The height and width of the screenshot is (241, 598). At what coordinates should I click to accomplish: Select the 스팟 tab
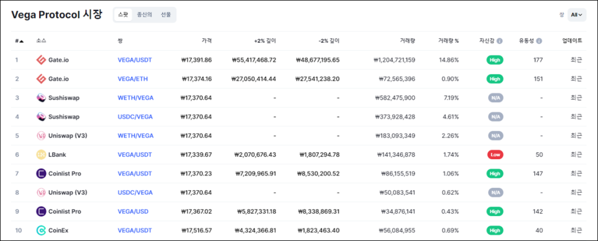123,14
